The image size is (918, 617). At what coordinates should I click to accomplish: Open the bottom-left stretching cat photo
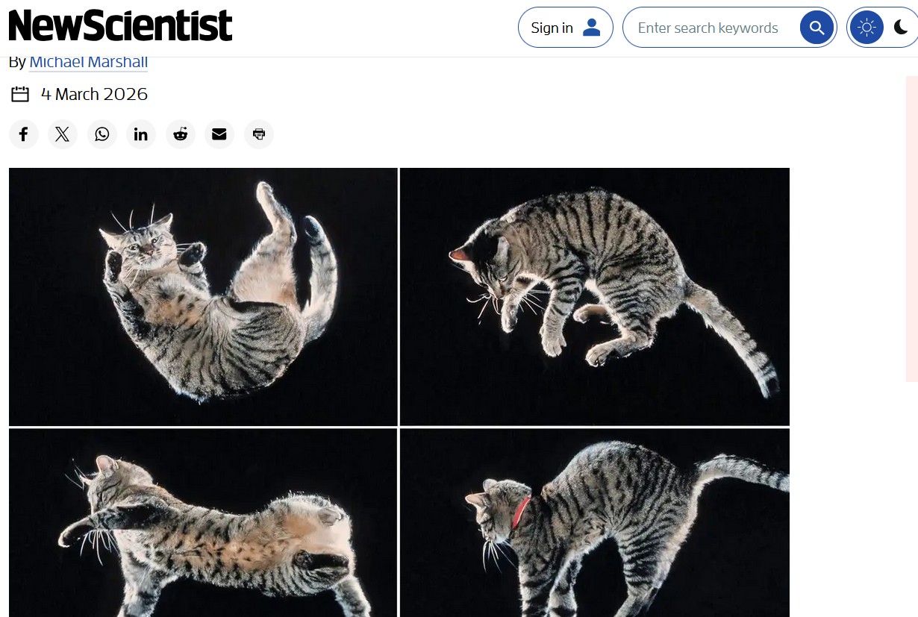click(x=203, y=522)
